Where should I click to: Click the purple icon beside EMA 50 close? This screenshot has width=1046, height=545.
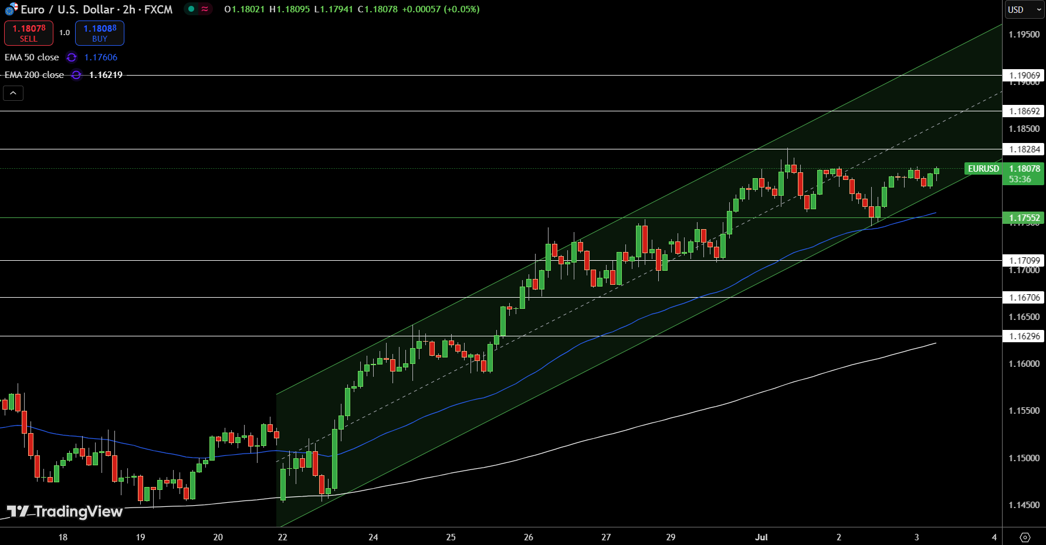(72, 57)
